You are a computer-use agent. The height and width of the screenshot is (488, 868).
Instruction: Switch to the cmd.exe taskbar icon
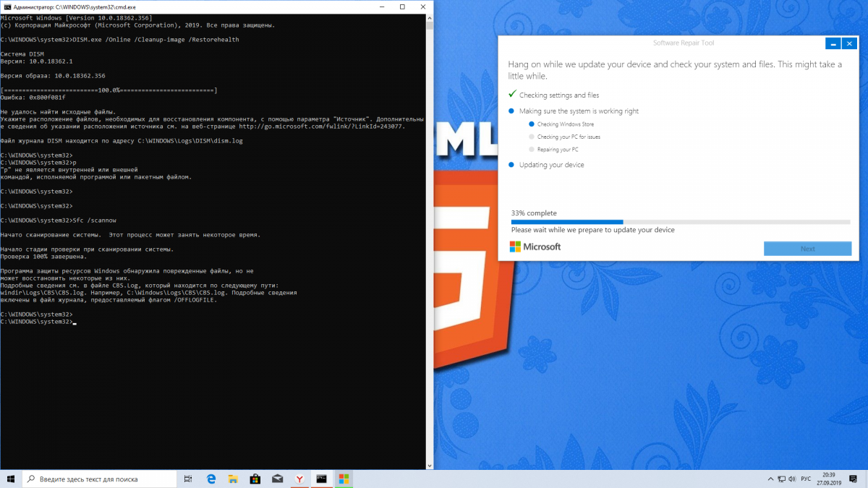pyautogui.click(x=322, y=479)
